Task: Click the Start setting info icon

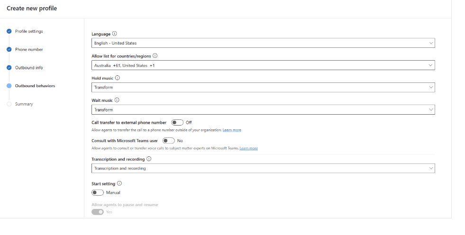Action: 119,183
